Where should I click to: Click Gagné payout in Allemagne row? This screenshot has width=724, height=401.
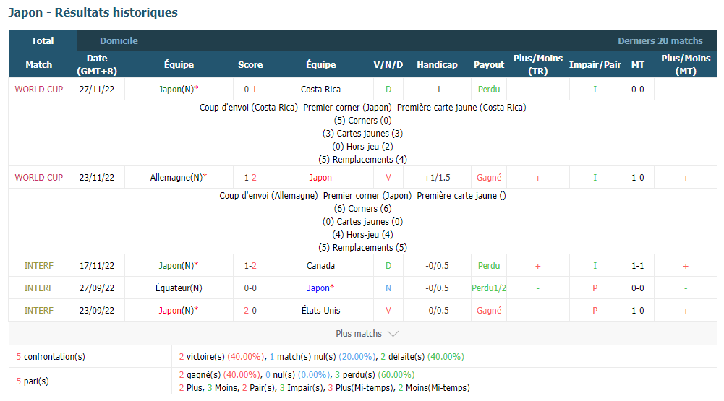(488, 177)
